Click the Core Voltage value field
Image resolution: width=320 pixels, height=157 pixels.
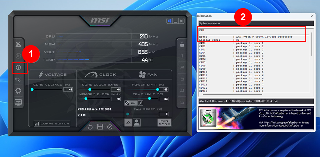tap(68, 89)
